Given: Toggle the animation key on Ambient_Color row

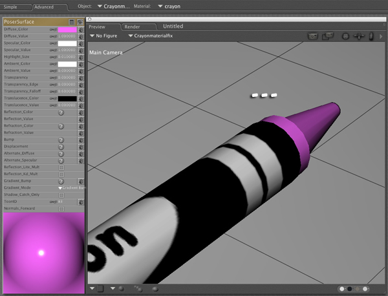Looking at the screenshot, I should [53, 64].
